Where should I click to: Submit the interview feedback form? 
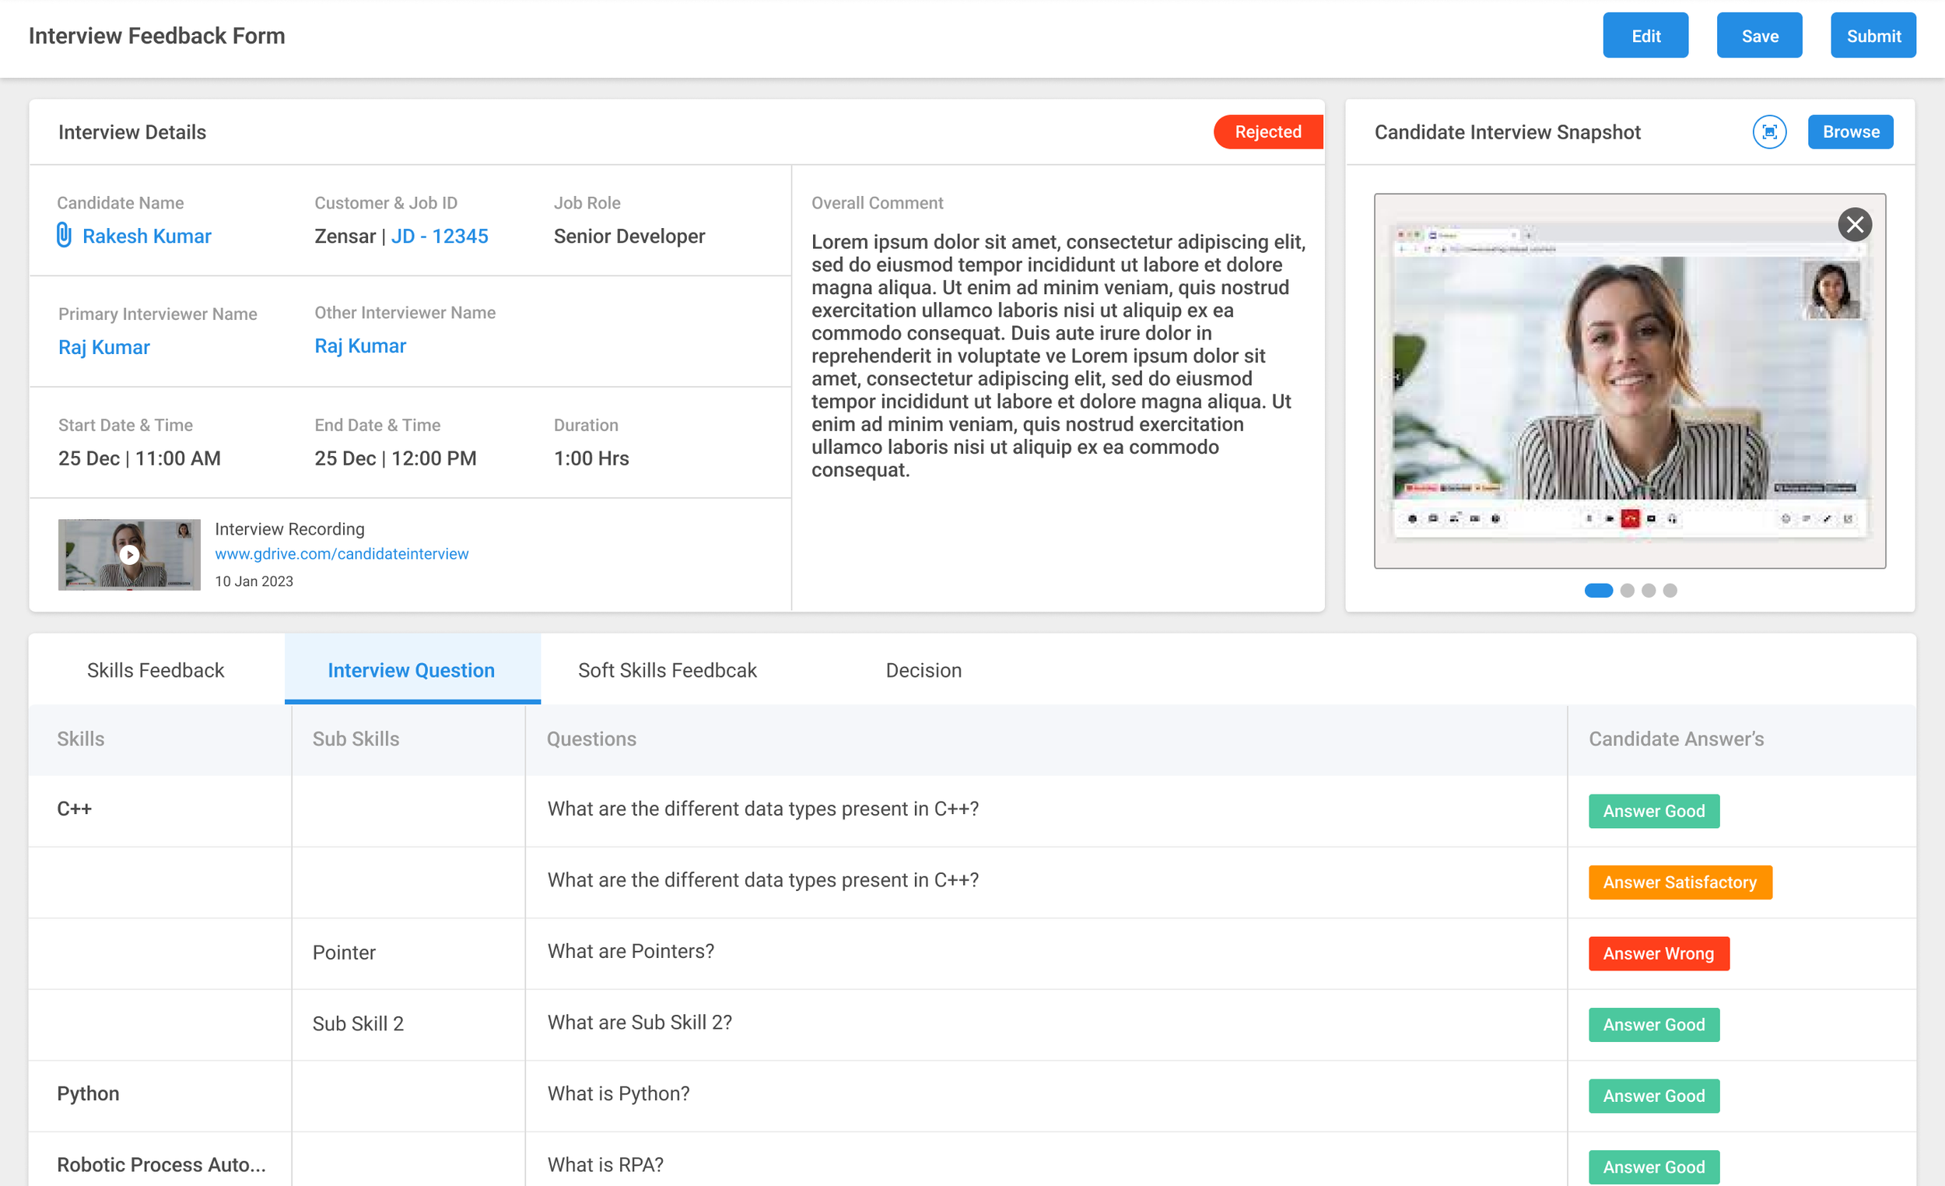tap(1873, 36)
